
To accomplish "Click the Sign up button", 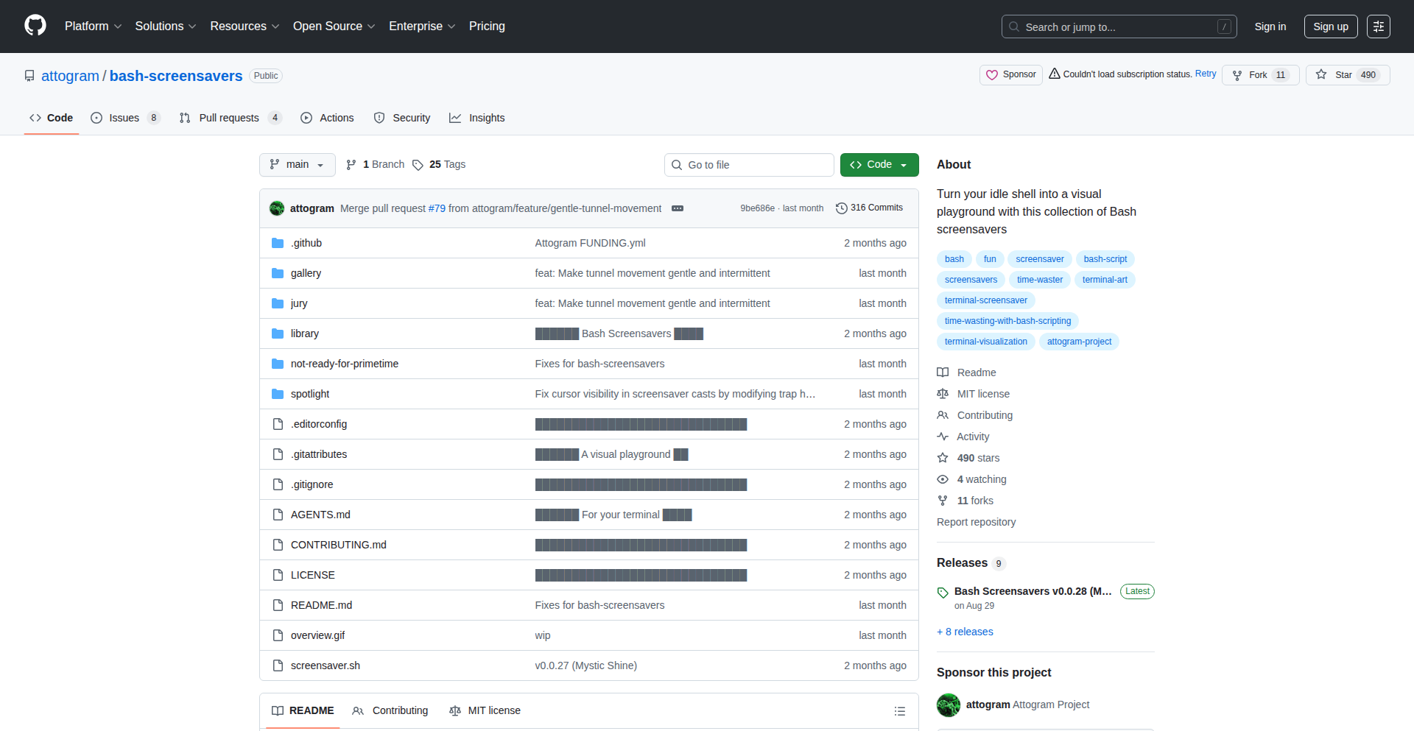I will tap(1330, 27).
